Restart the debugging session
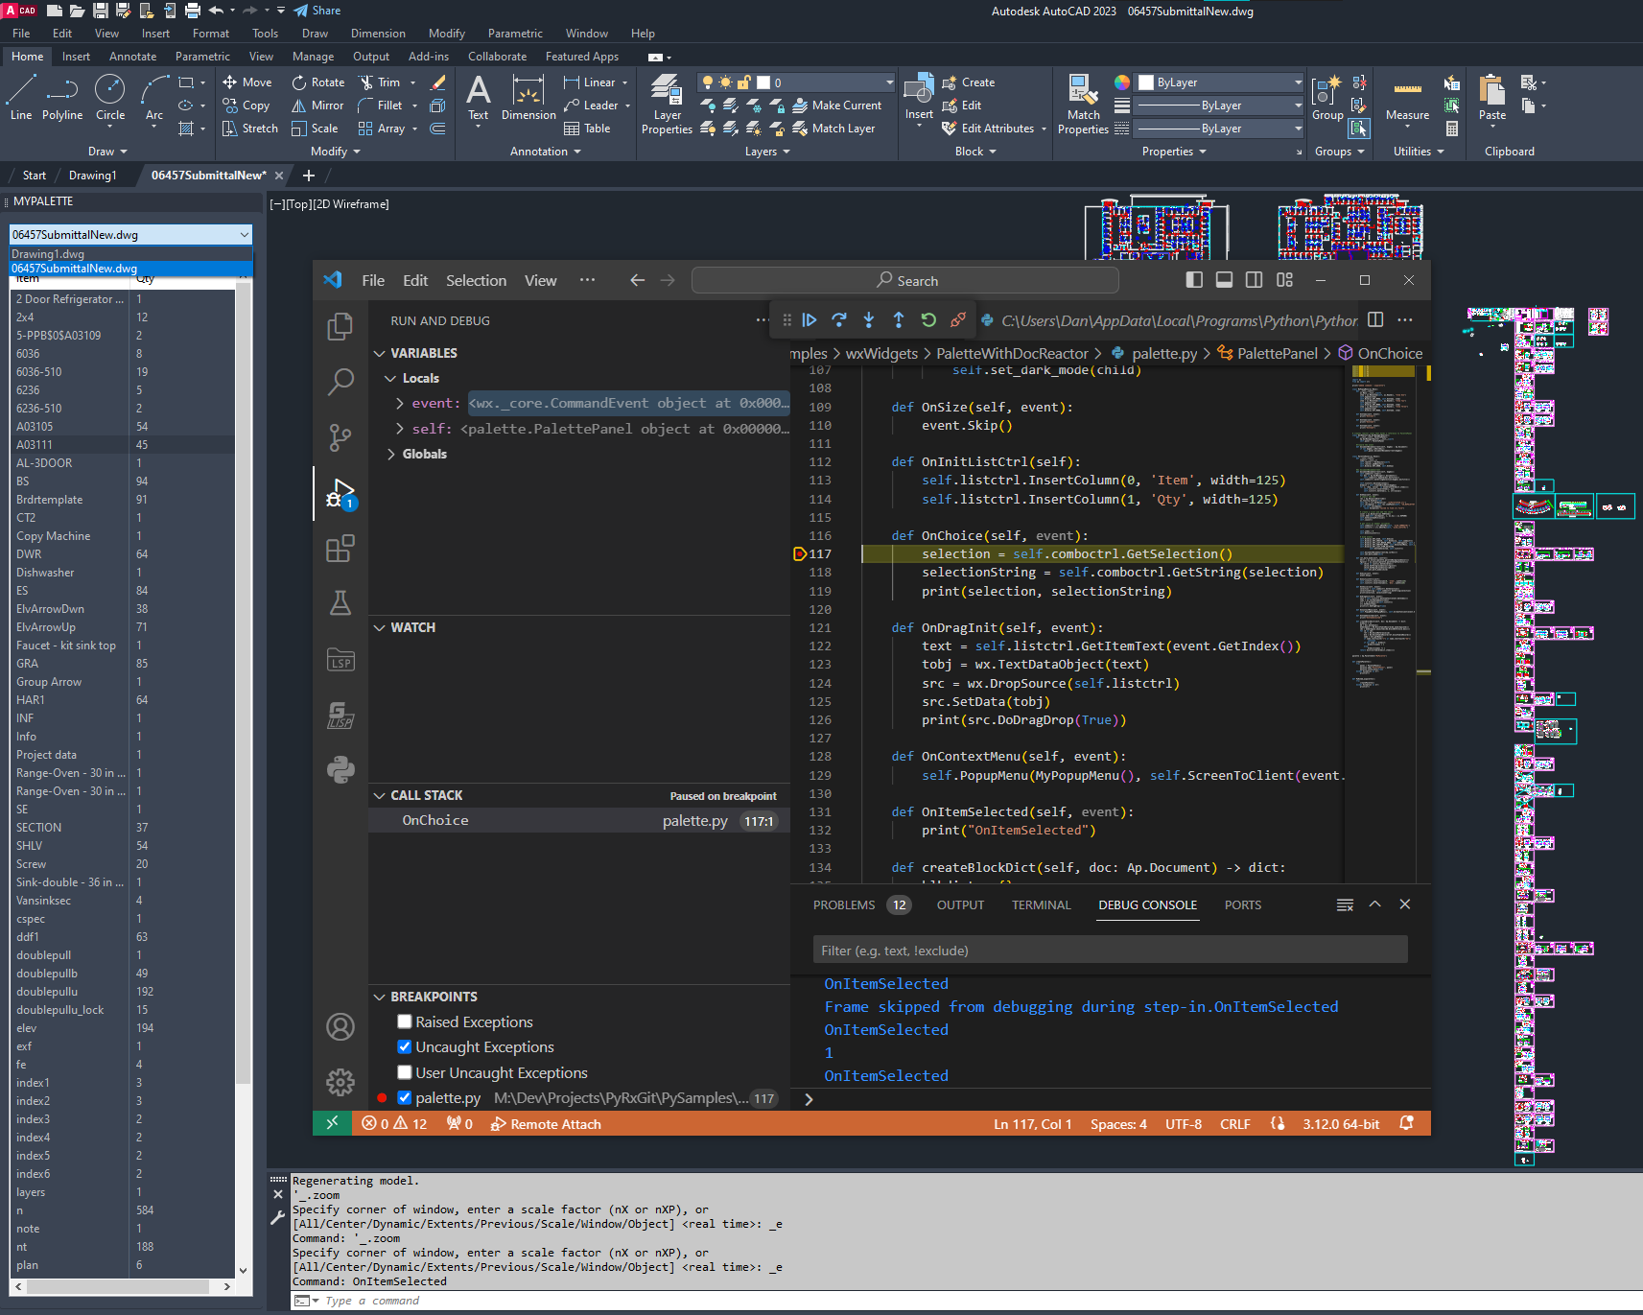 928,320
